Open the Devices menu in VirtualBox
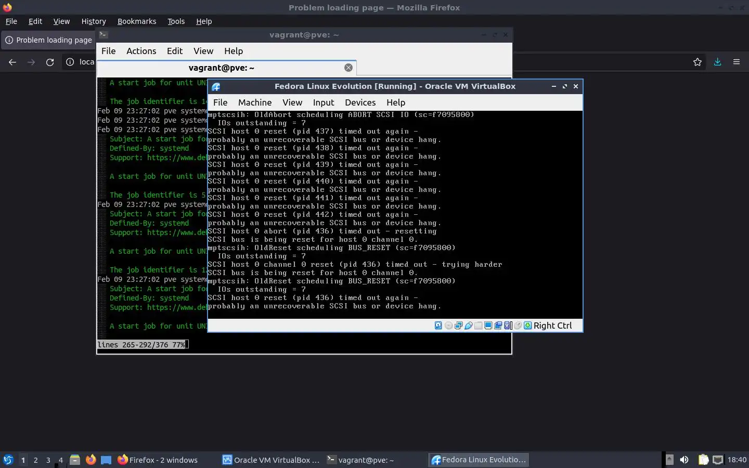 point(360,102)
